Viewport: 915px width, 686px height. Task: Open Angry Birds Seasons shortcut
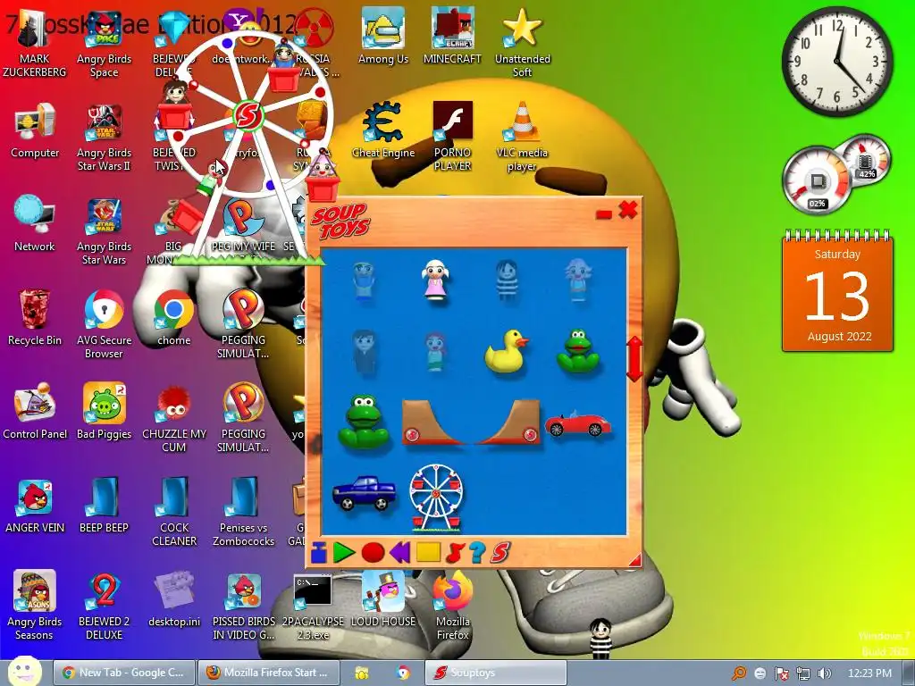(x=35, y=606)
